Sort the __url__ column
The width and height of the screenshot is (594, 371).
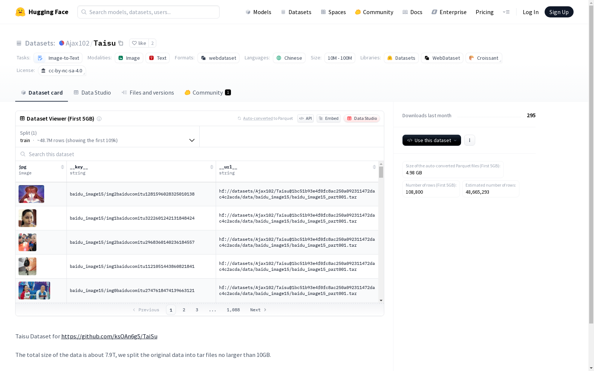(x=374, y=167)
